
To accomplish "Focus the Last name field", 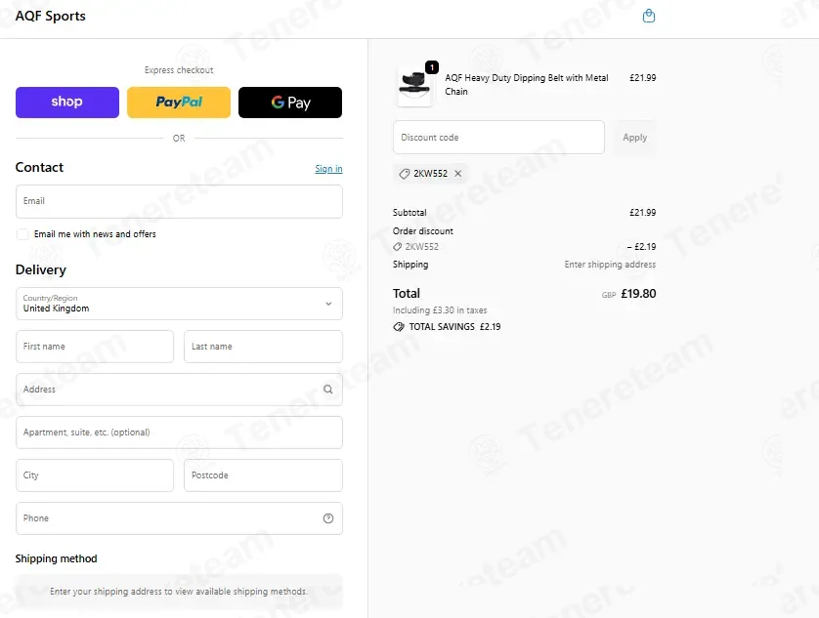I will pyautogui.click(x=263, y=347).
